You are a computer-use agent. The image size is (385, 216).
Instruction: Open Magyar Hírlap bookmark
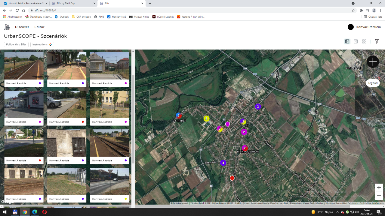click(139, 17)
